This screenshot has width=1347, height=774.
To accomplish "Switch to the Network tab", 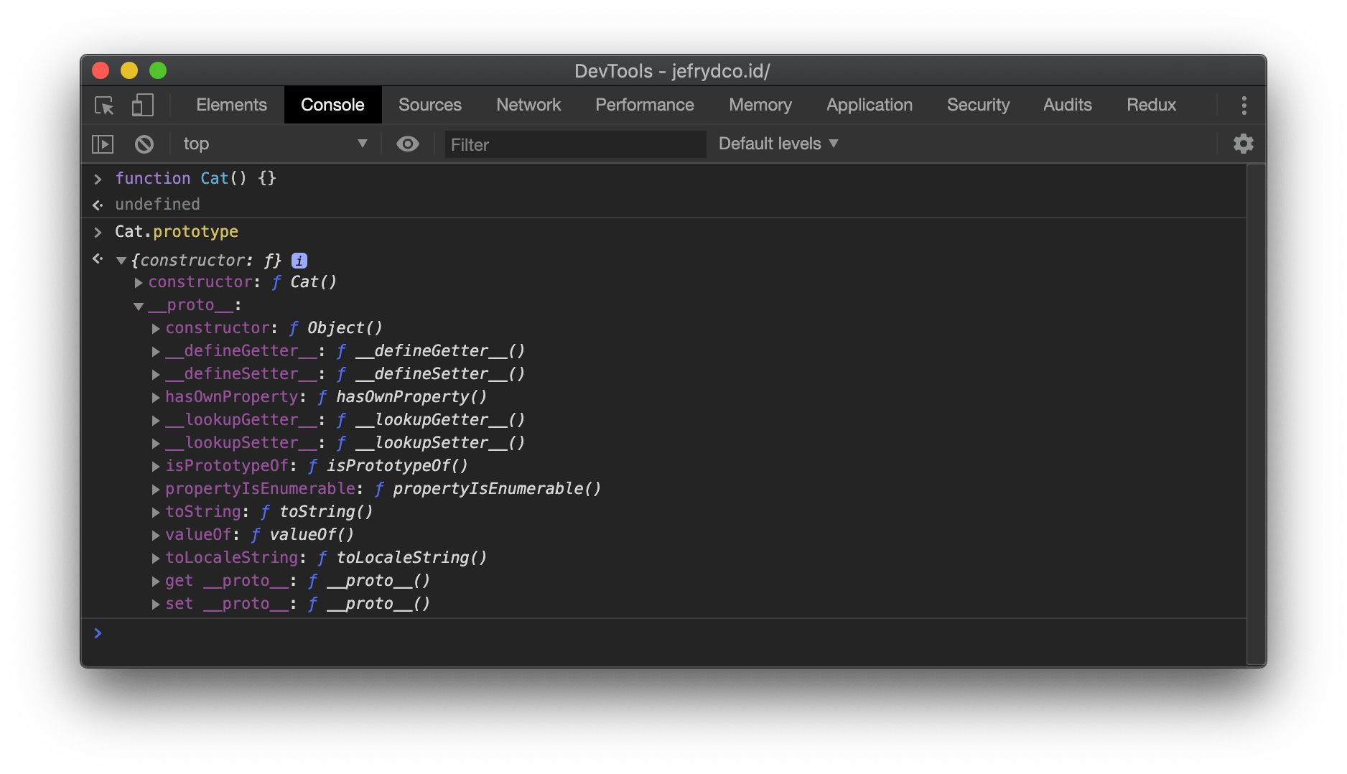I will [528, 105].
